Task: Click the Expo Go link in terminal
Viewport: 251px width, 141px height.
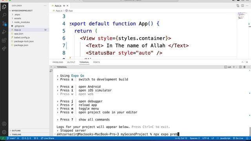Action: pos(78,76)
